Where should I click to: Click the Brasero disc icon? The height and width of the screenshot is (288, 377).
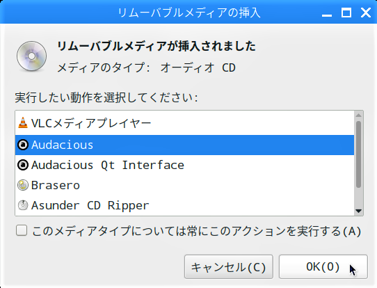[x=23, y=185]
